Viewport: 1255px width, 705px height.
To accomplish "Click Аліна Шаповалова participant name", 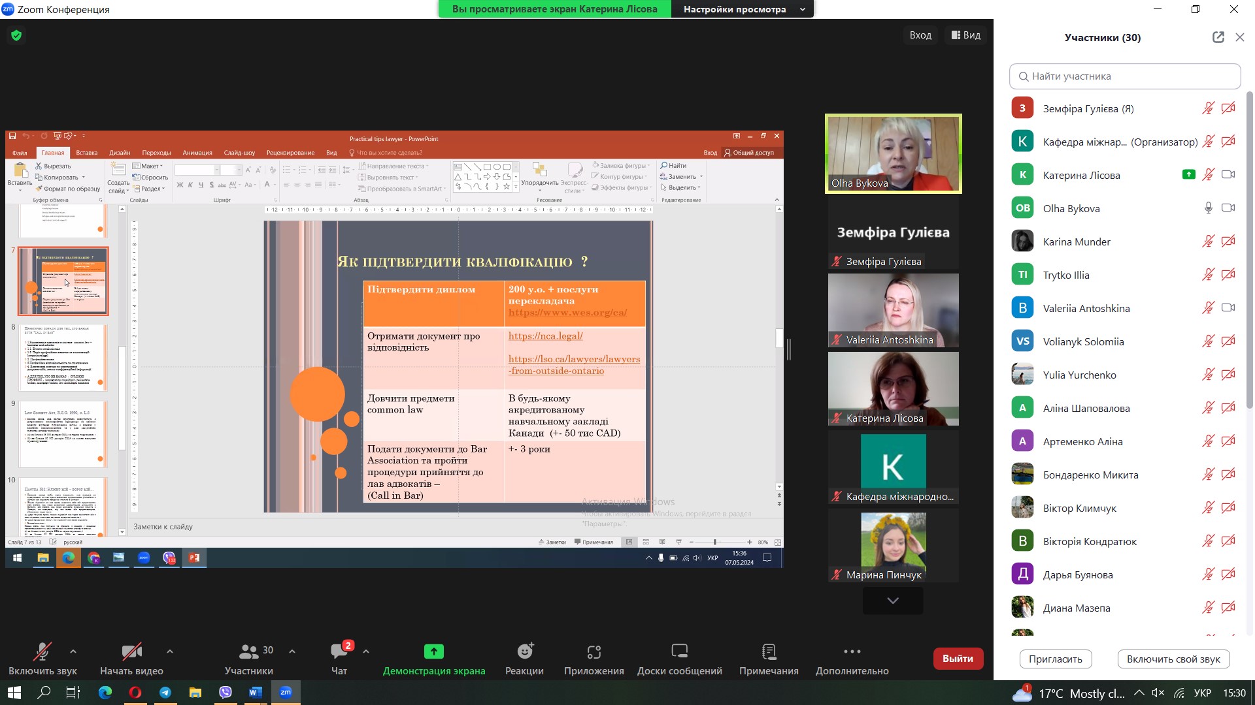I will (1086, 408).
